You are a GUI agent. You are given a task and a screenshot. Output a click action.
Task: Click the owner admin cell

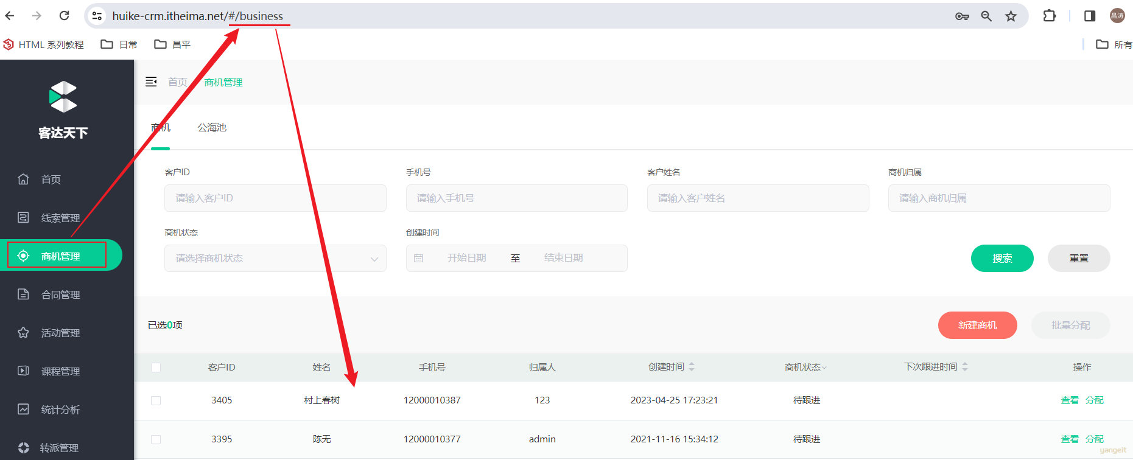[542, 439]
